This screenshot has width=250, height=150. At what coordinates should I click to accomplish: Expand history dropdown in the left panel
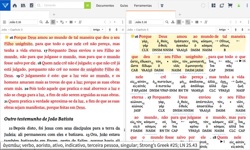115,22
